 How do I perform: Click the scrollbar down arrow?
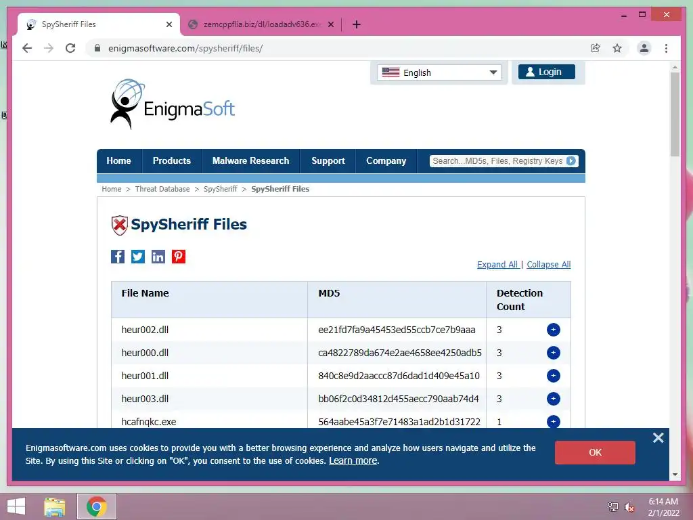675,475
